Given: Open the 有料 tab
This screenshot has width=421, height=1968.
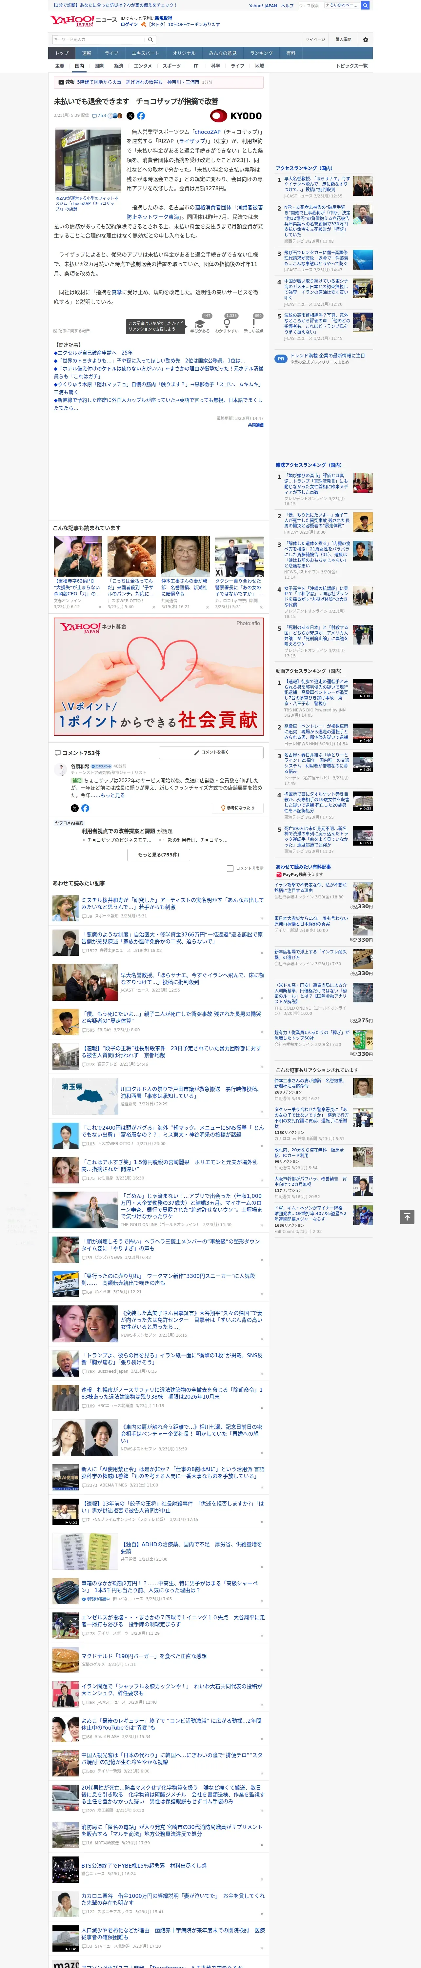Looking at the screenshot, I should [x=291, y=53].
